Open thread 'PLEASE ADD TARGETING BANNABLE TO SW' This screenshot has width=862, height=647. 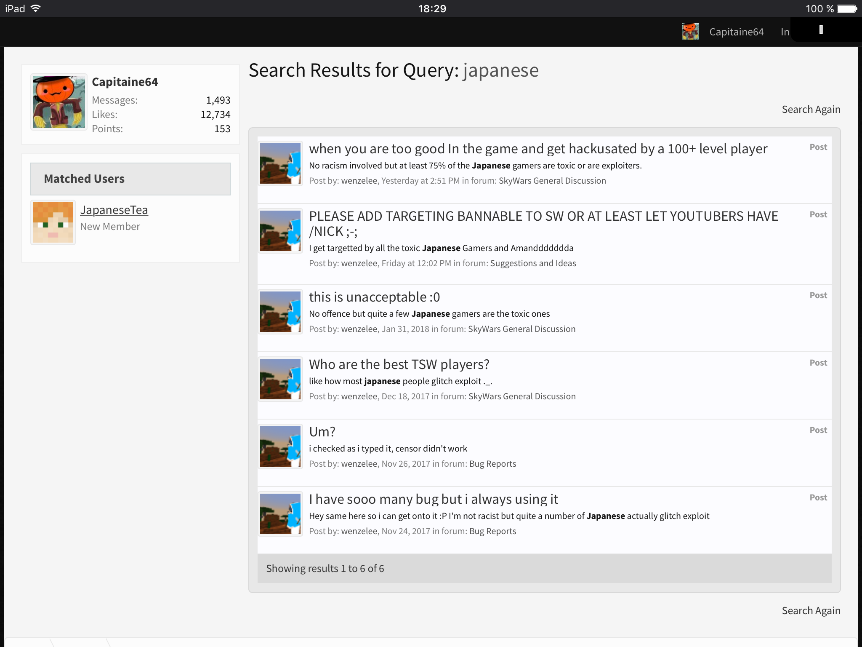[x=543, y=224]
